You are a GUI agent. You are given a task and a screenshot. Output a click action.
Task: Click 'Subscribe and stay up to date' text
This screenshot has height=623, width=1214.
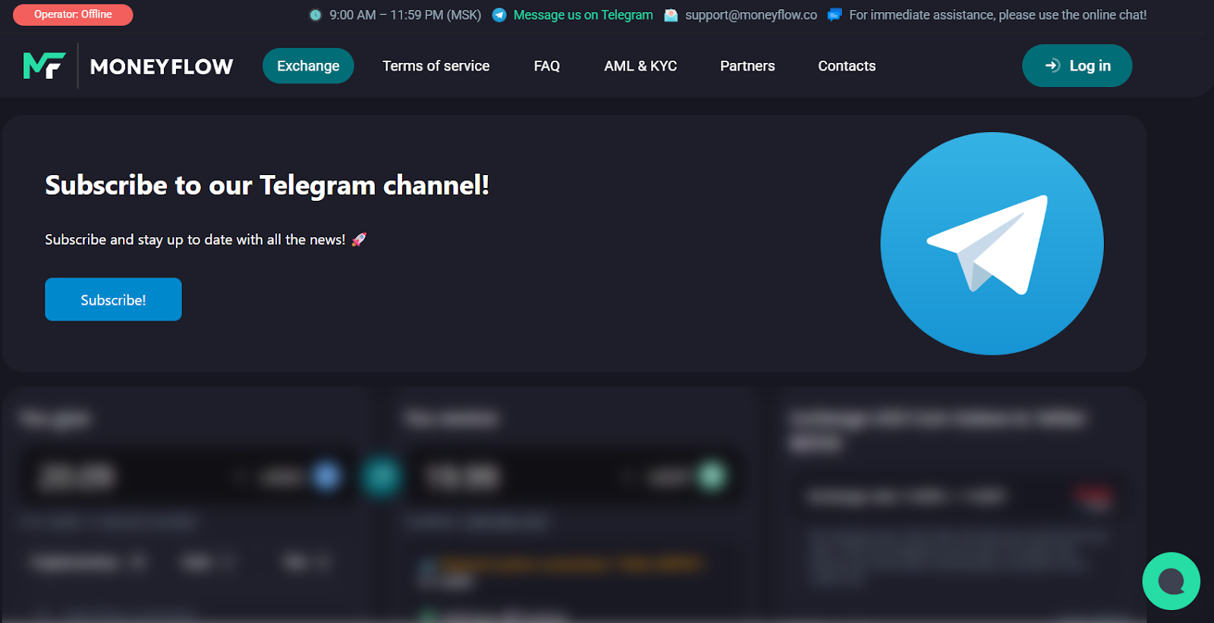[x=195, y=239]
